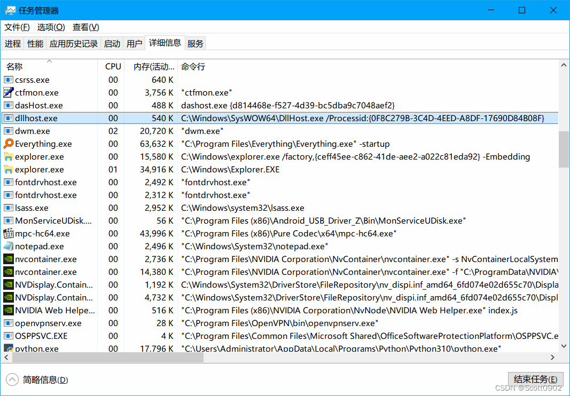570x396 pixels.
Task: Click the horizontal scrollbar thumb
Action: (108, 357)
